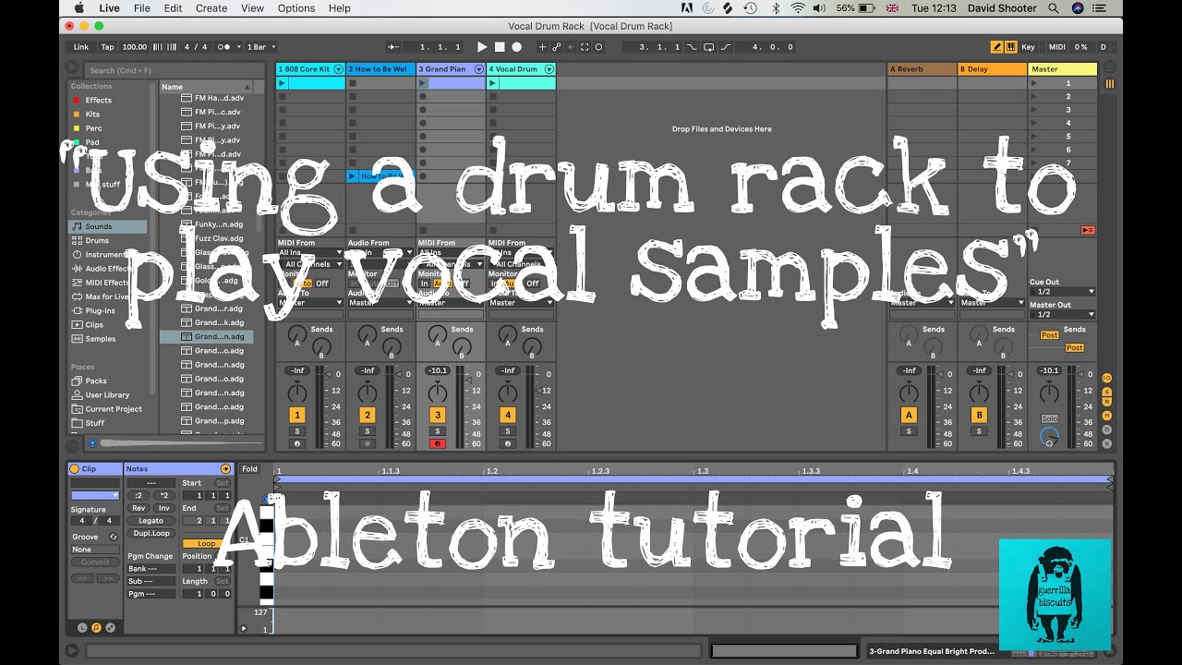The height and width of the screenshot is (665, 1182).
Task: Toggle browser preview headphone icon
Action: [92, 443]
